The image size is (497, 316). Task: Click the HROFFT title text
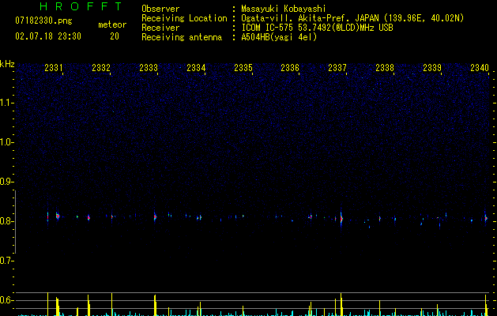81,6
